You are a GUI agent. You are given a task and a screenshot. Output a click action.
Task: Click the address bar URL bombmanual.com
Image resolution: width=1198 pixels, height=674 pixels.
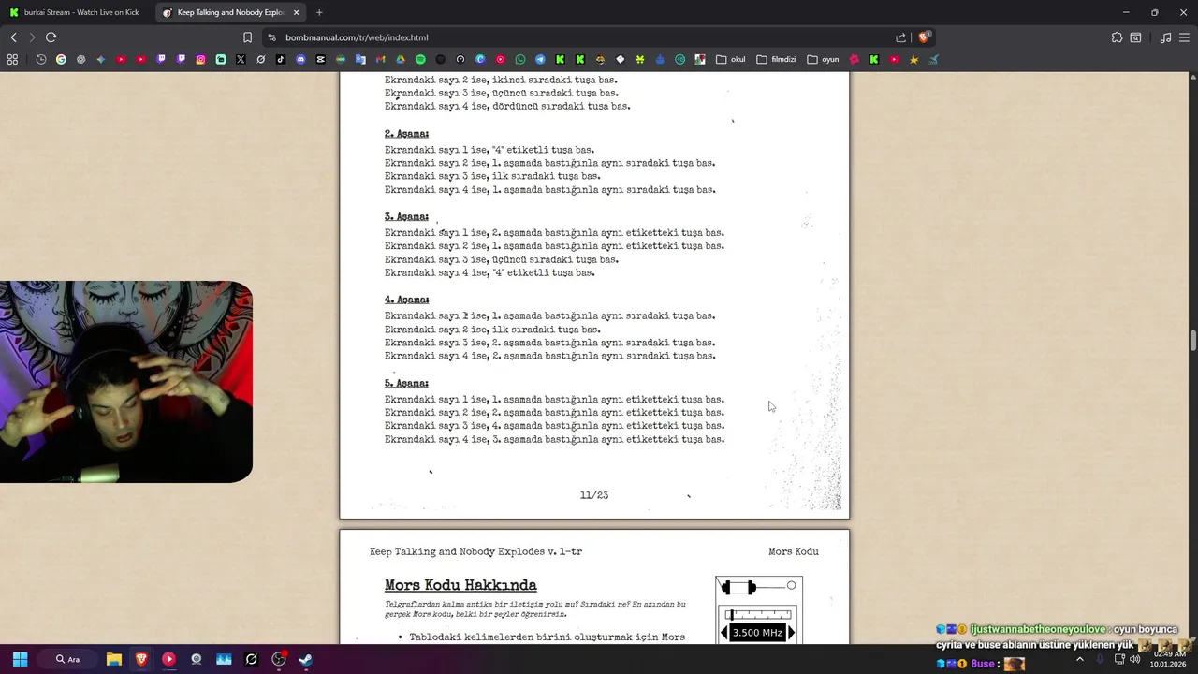tap(357, 37)
